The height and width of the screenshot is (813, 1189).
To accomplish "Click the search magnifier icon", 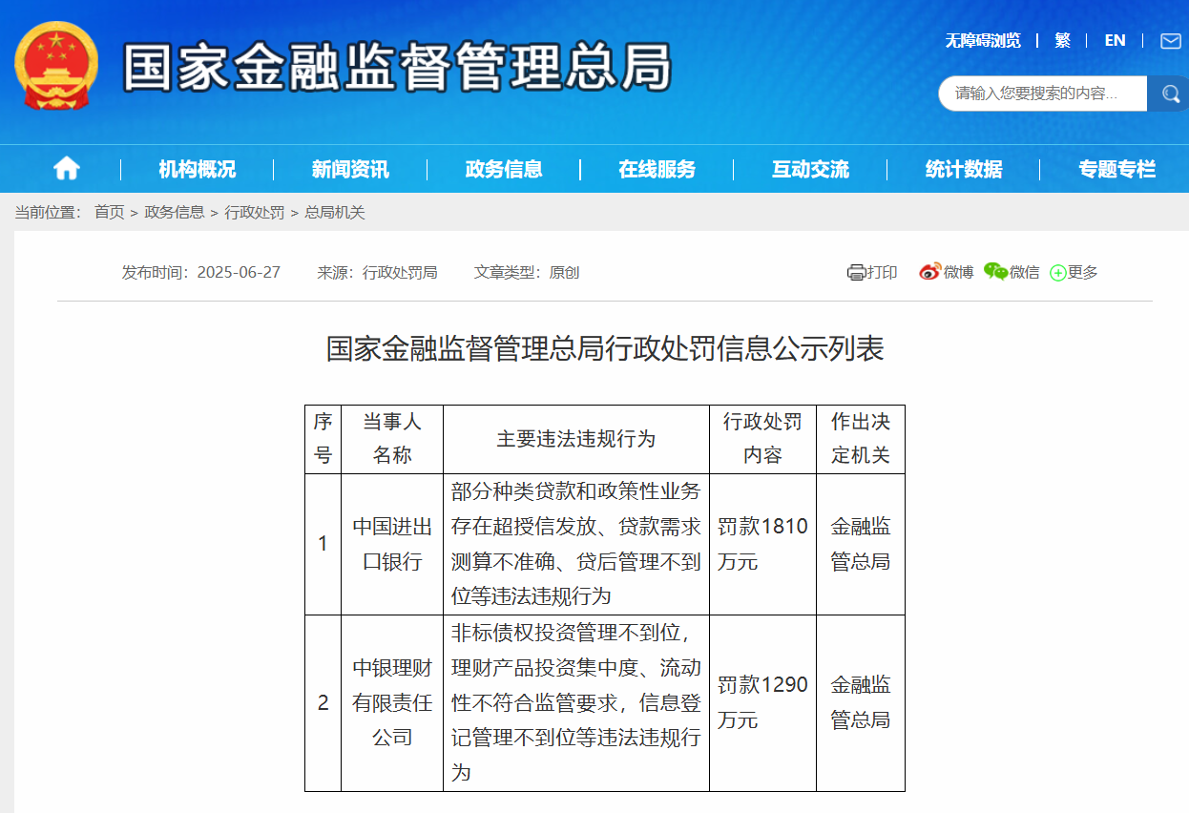I will (1168, 94).
